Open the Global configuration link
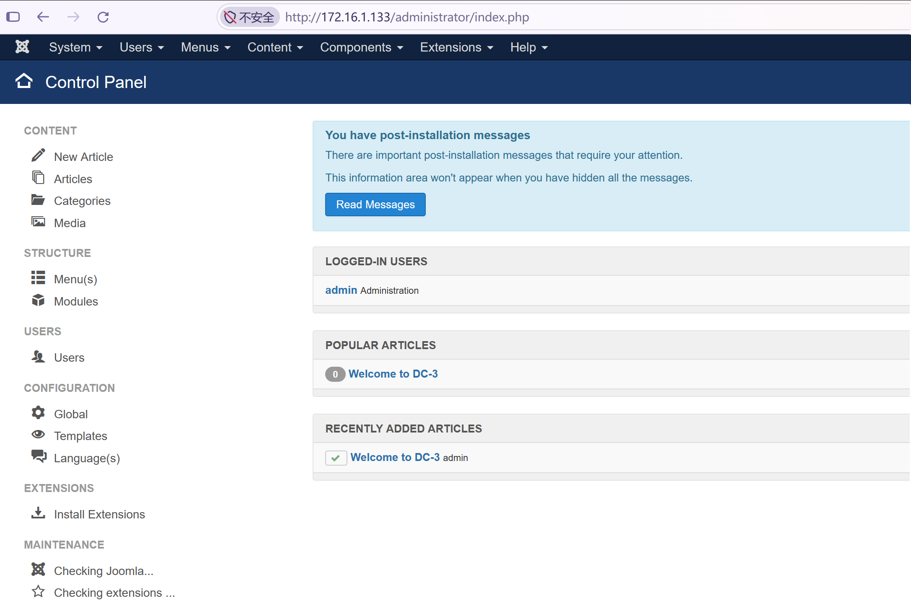Screen dimensions: 911x606 (71, 414)
